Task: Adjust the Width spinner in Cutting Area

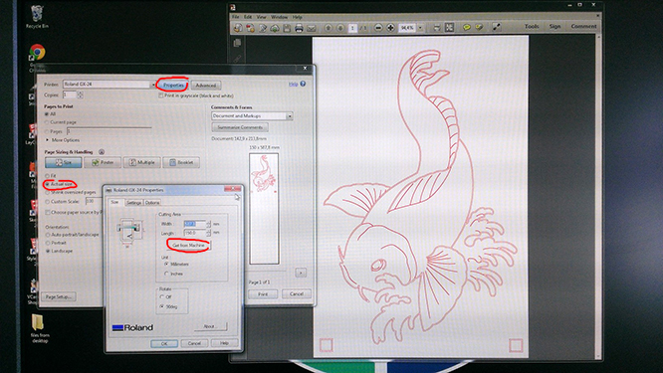Action: (208, 224)
